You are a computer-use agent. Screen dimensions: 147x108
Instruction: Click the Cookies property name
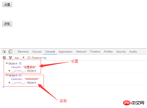[x=16, y=79]
